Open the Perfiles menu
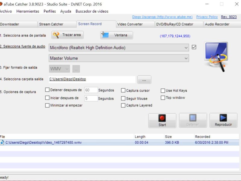The image size is (241, 181). (x=50, y=11)
